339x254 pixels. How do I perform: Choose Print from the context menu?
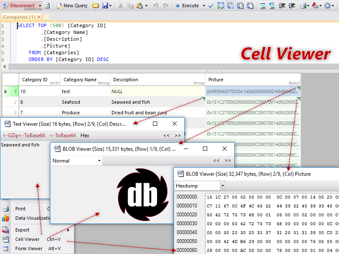[x=20, y=209]
